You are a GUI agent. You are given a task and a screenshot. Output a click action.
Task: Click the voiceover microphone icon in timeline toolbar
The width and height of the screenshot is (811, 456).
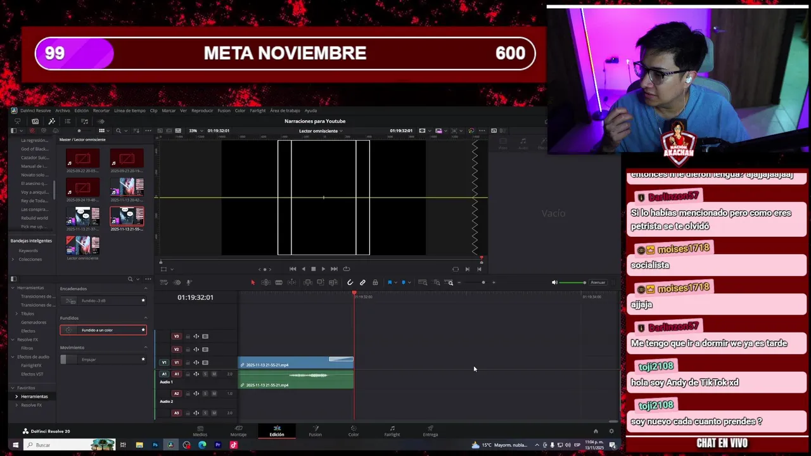[x=189, y=282]
